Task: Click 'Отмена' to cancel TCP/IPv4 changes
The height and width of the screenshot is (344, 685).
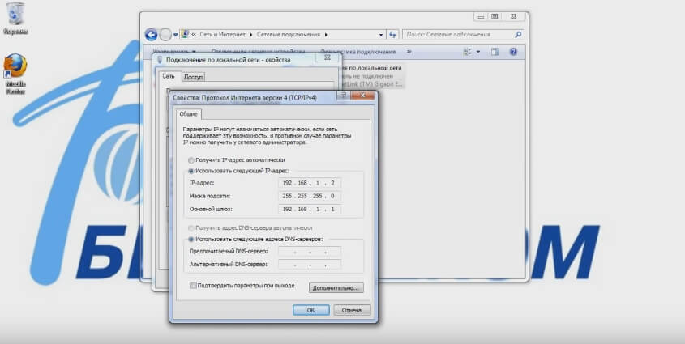Action: 352,310
